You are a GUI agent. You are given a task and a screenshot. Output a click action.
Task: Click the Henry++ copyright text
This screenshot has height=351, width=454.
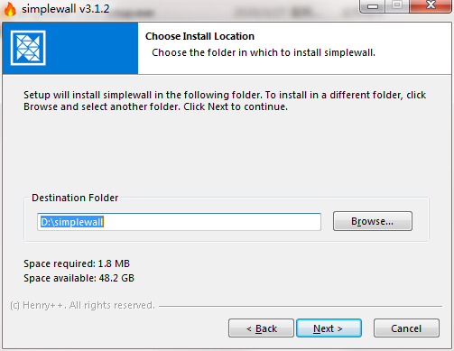click(82, 305)
